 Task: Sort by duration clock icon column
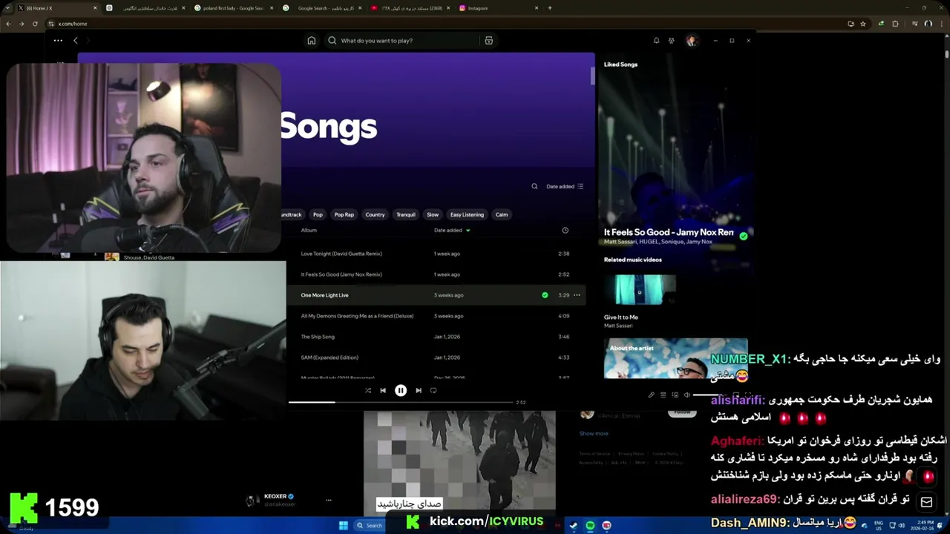point(565,230)
